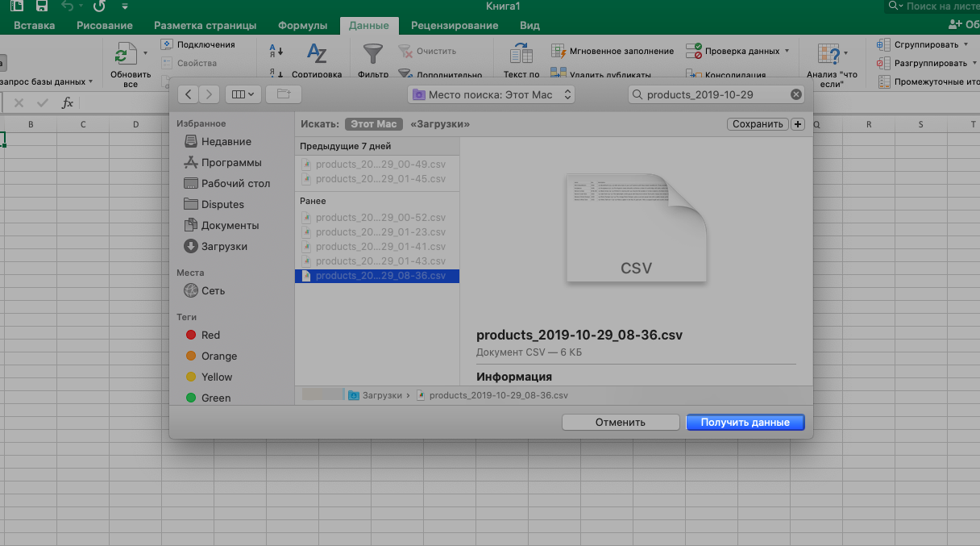The height and width of the screenshot is (546, 980).
Task: Open Рабочий стол in the dialog sidebar
Action: point(226,183)
